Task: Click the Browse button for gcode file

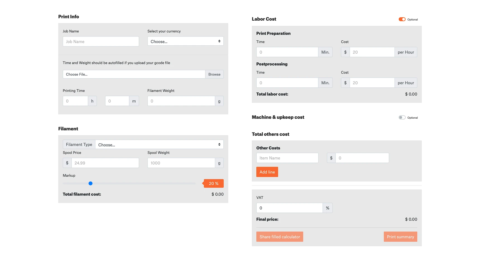Action: (214, 74)
